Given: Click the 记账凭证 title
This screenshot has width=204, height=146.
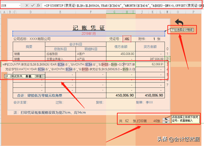Looking at the screenshot, I should (x=89, y=28).
